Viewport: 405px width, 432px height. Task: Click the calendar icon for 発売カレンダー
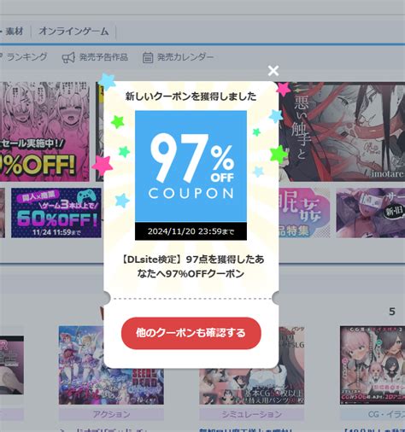(x=148, y=58)
